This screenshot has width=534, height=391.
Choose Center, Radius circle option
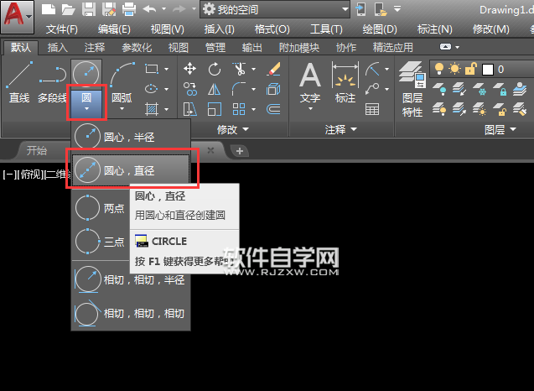[x=131, y=137]
